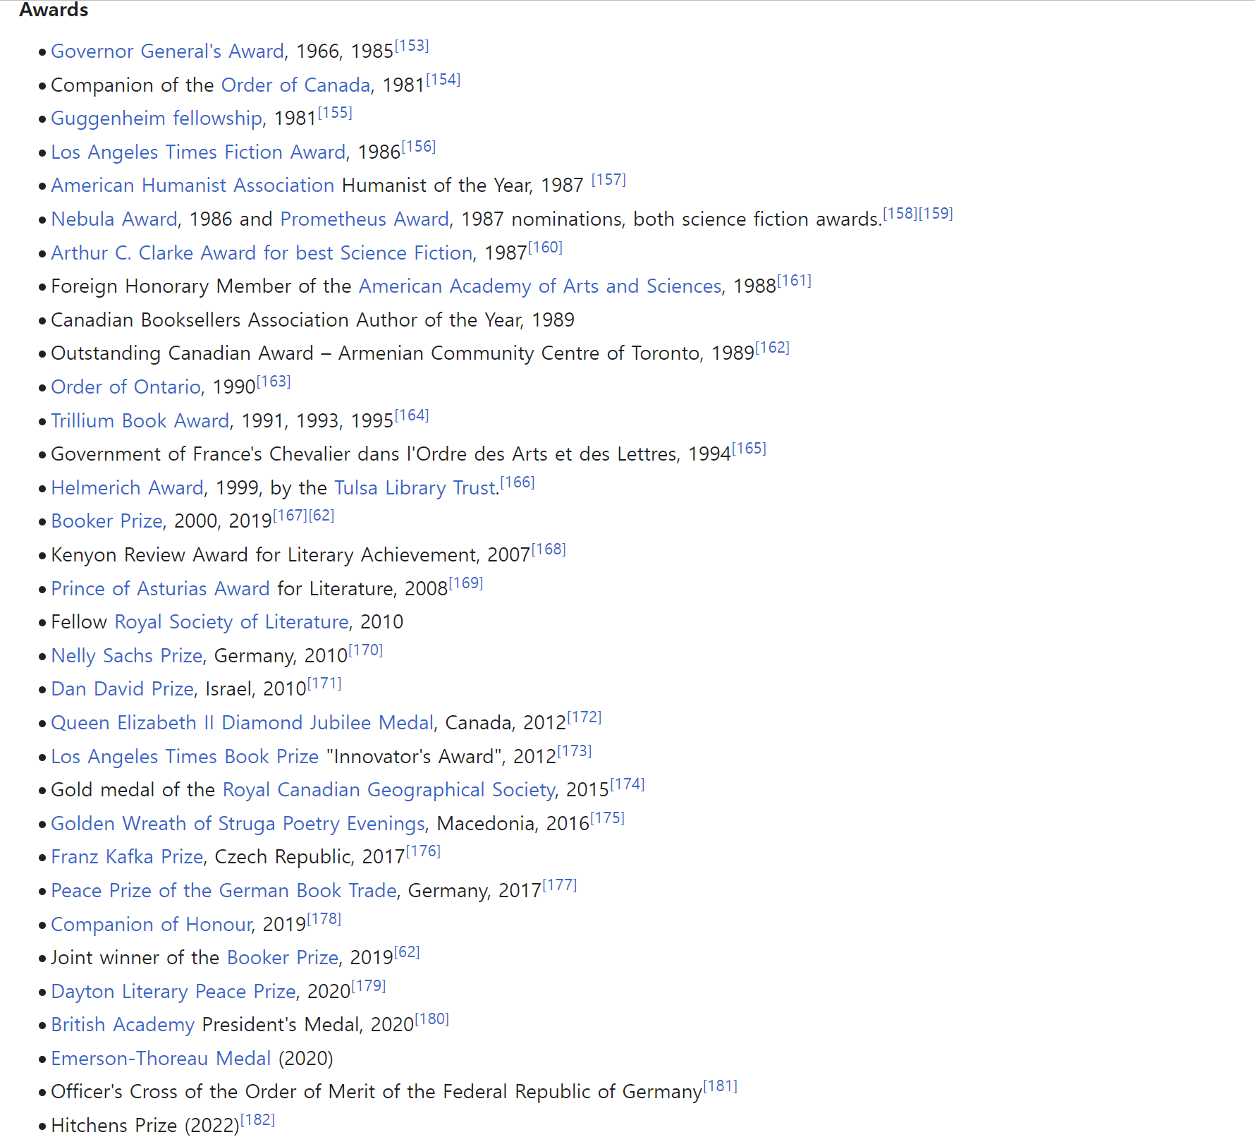The width and height of the screenshot is (1255, 1137).
Task: Jump to citation [168]
Action: pos(549,549)
